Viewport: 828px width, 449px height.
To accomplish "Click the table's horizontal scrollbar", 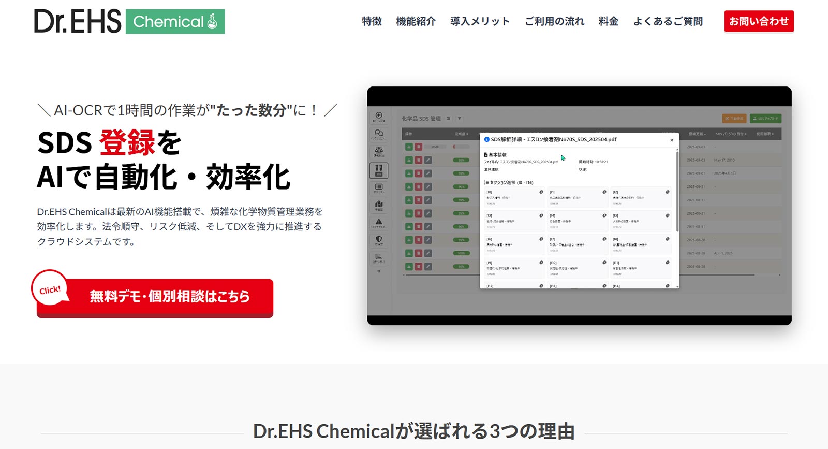I will click(x=579, y=275).
